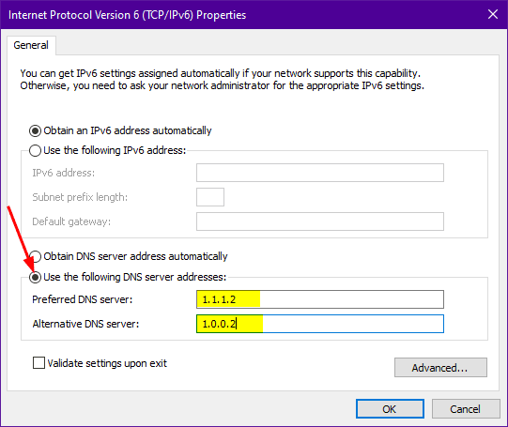Screen dimensions: 508x427
Task: Click the Alternative DNS server field
Action: click(x=320, y=324)
